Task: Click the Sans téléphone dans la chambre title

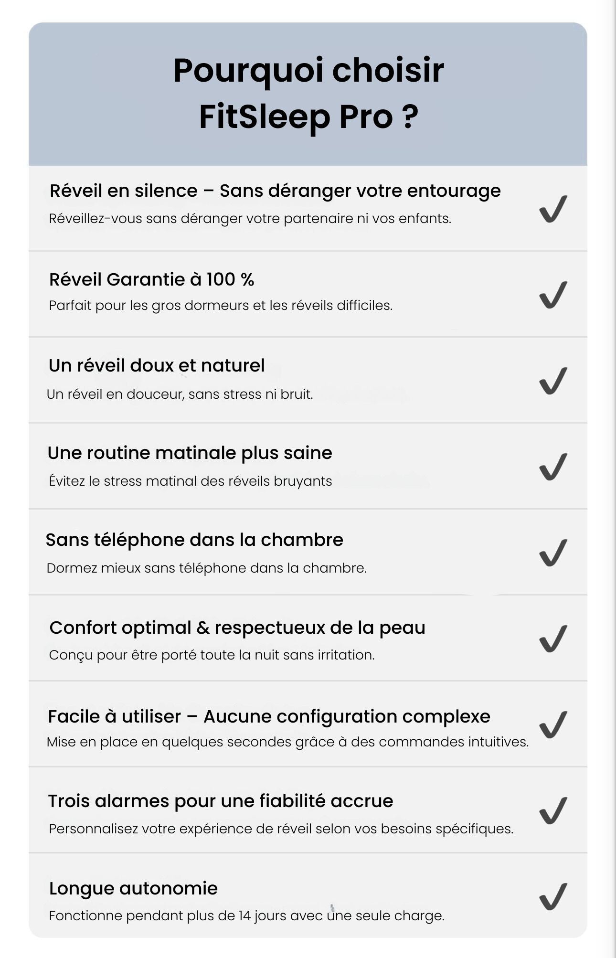Action: click(194, 540)
